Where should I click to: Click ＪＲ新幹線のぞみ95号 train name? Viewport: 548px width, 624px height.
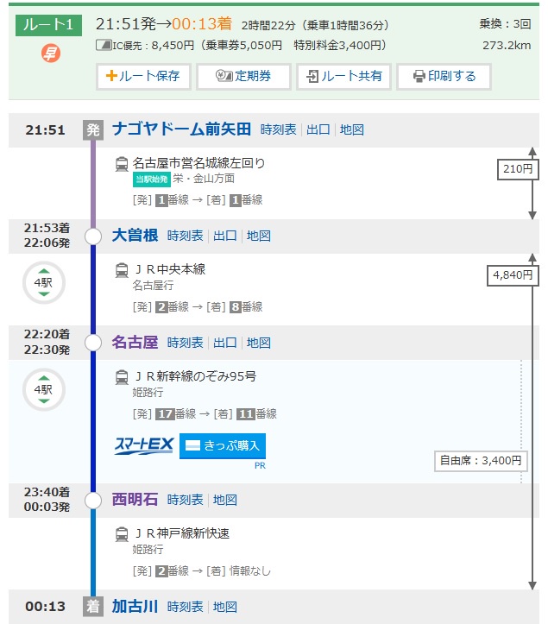coord(195,376)
